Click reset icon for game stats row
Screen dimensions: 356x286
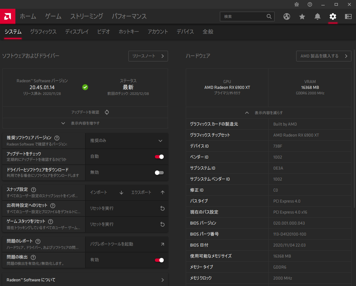163,224
